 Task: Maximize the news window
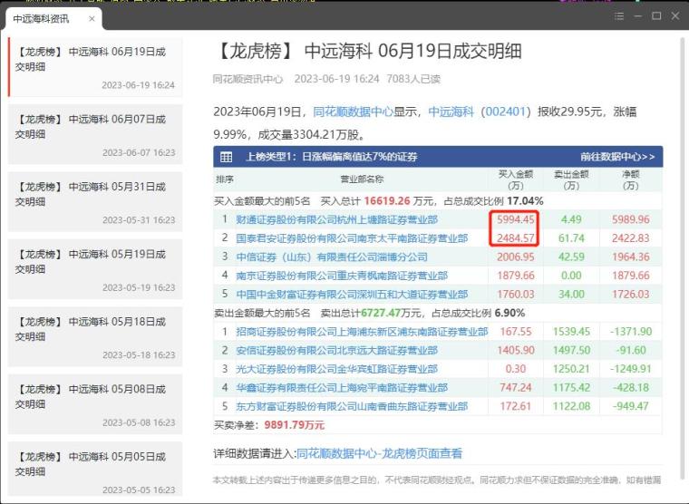[656, 15]
